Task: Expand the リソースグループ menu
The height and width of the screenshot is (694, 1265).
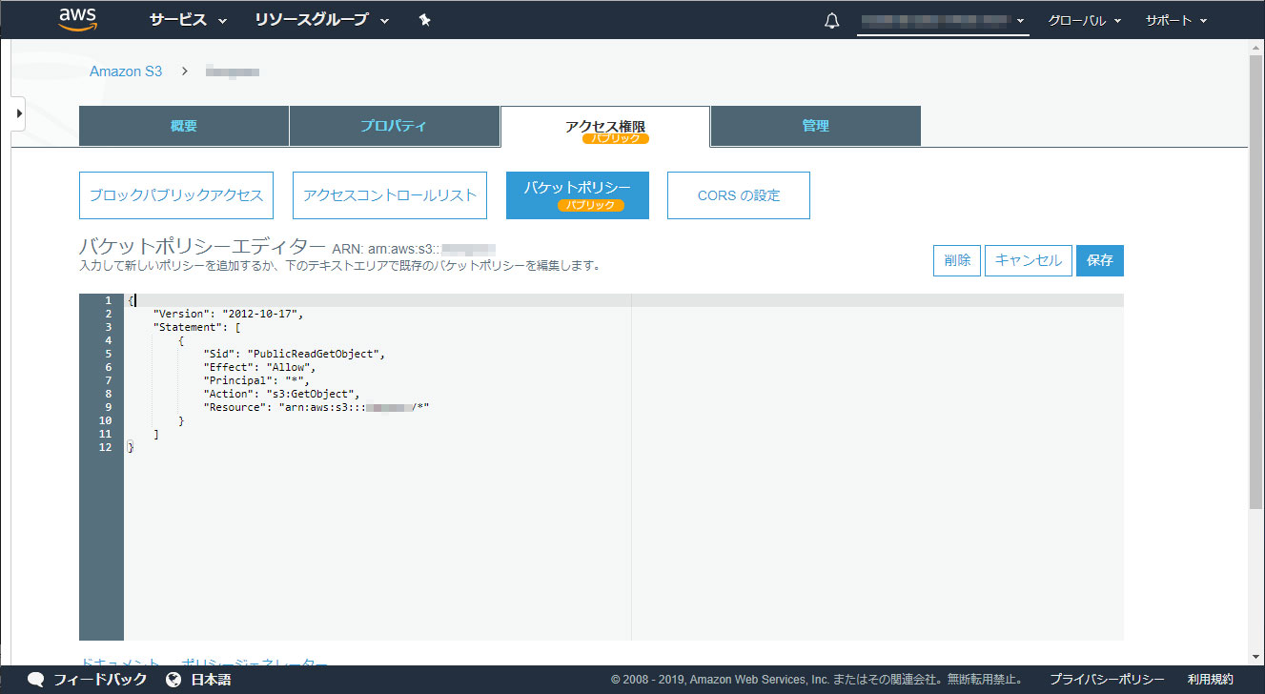Action: point(322,20)
